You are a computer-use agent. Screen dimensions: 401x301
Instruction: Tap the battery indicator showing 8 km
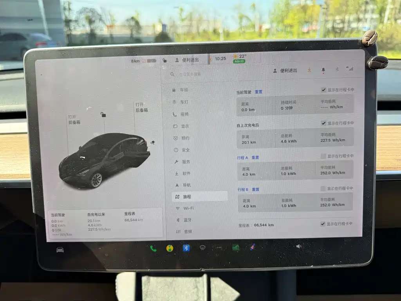click(143, 61)
